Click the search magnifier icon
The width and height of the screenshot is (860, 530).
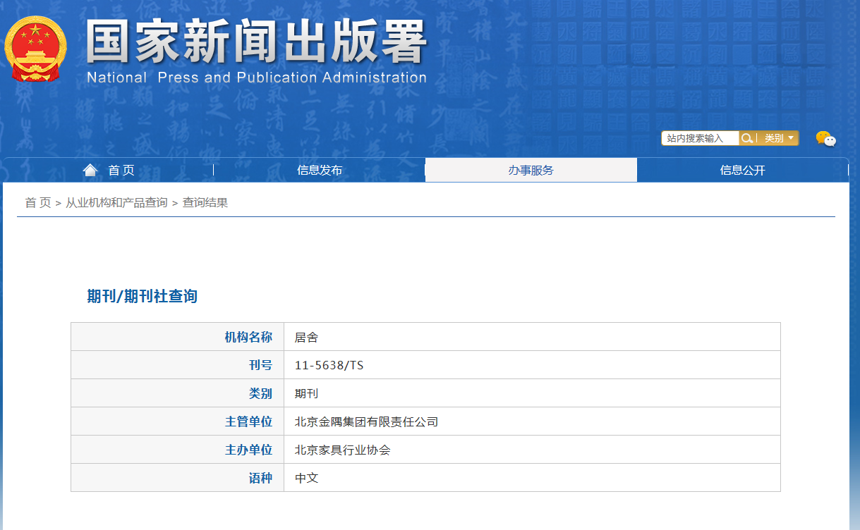[x=746, y=138]
